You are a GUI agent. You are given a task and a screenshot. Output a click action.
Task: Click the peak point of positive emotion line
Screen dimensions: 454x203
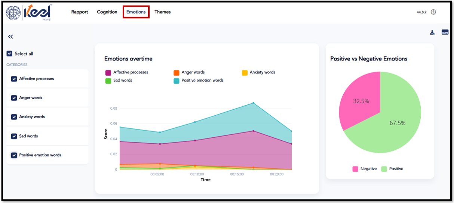pyautogui.click(x=253, y=103)
